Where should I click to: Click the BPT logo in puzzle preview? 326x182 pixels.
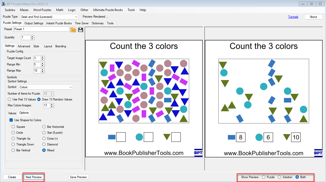point(198,153)
